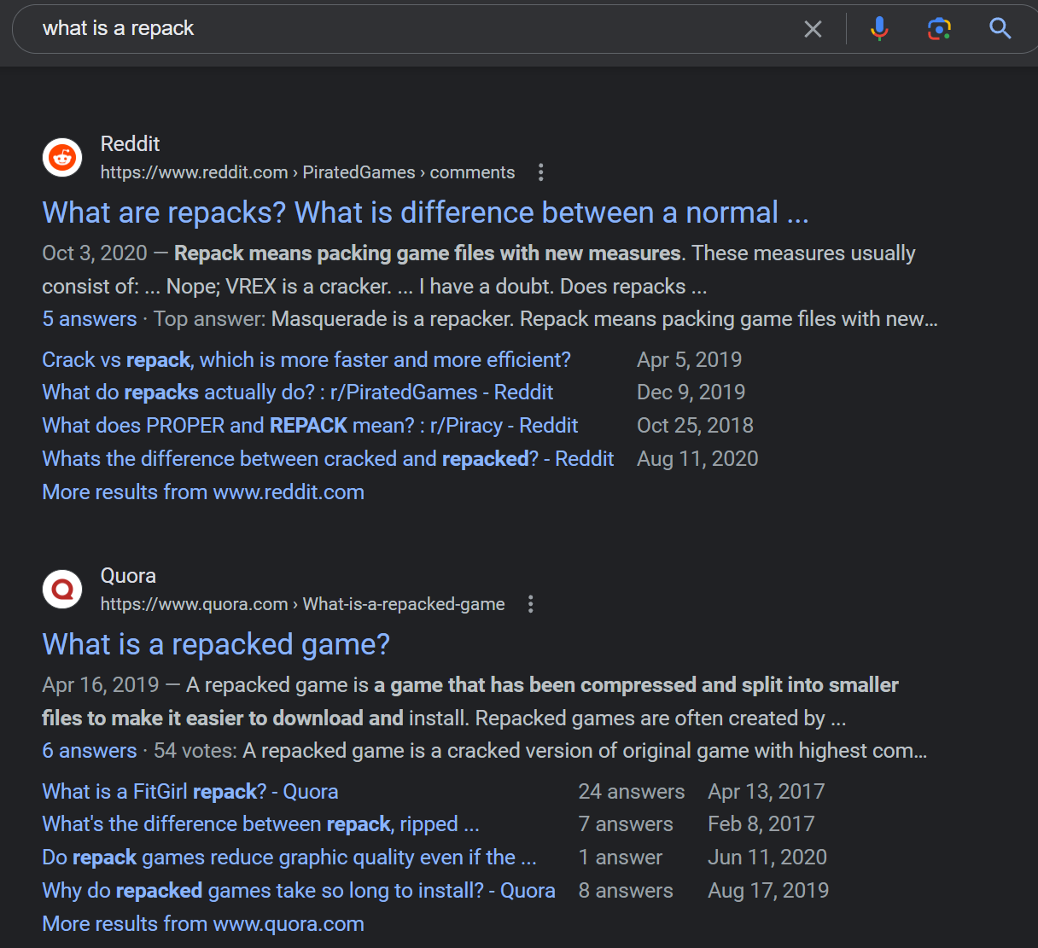Open 'Why do repacked games take so long' link

pyautogui.click(x=298, y=891)
